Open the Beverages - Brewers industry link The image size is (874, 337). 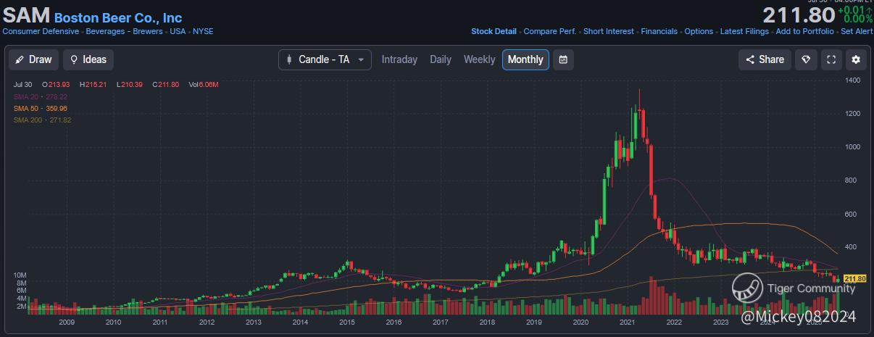125,31
